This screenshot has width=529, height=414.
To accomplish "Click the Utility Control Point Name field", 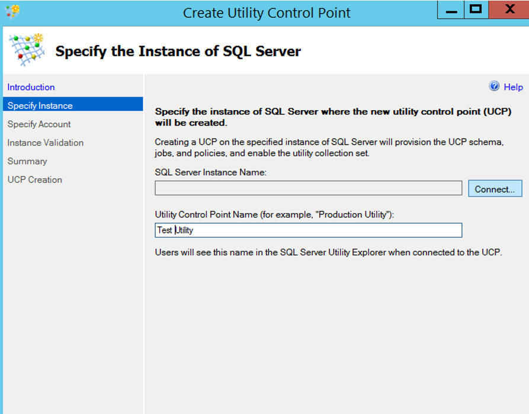I will click(309, 230).
